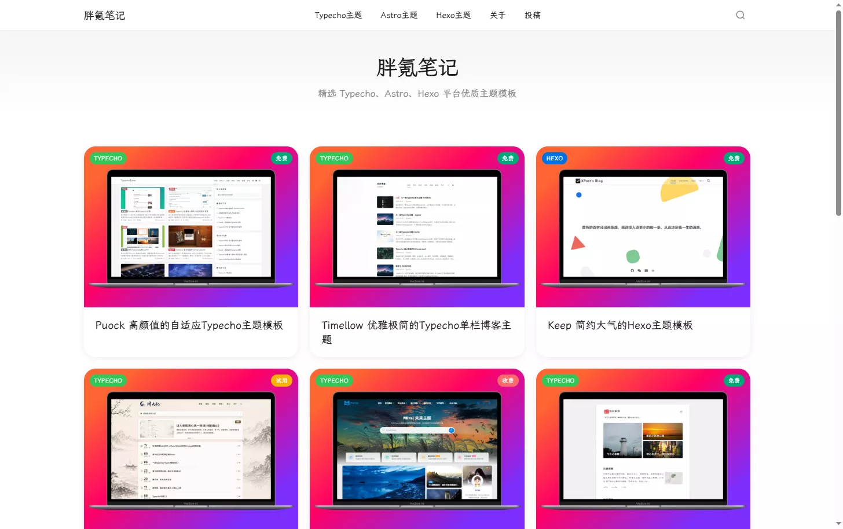This screenshot has width=843, height=529.
Task: Click the HEXO tag on the Keep card
Action: (554, 158)
